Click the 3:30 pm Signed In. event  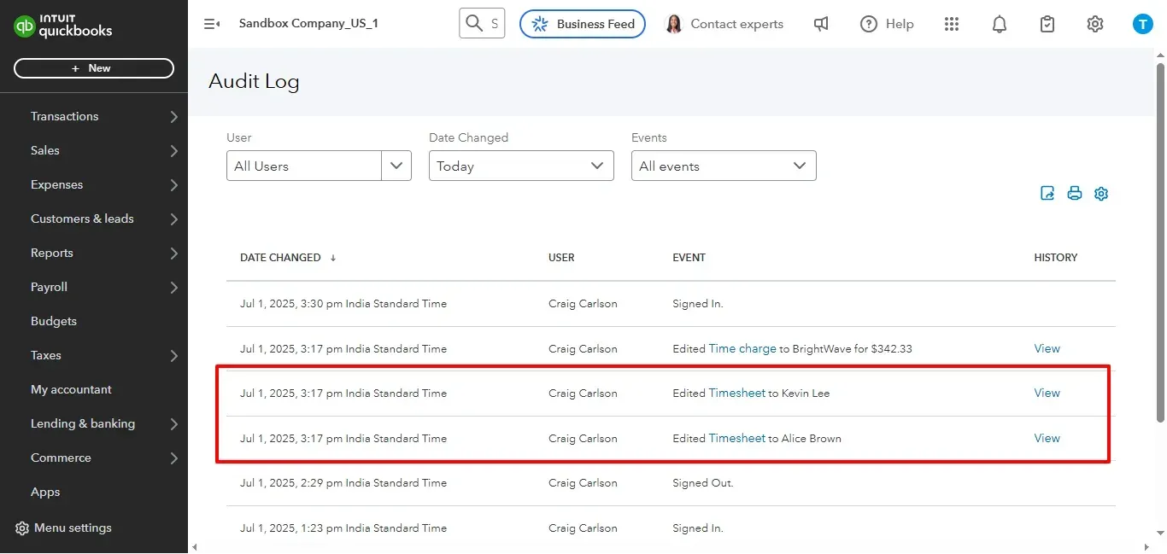(698, 304)
